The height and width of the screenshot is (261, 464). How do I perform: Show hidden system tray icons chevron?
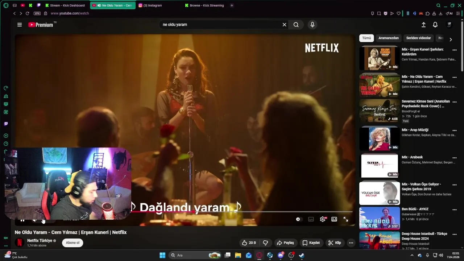412,255
